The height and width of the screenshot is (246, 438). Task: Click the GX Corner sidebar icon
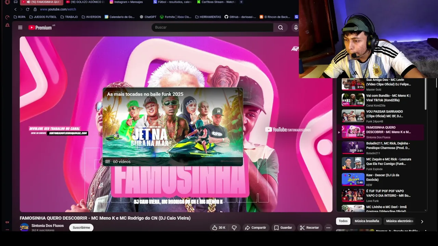(x=7, y=222)
